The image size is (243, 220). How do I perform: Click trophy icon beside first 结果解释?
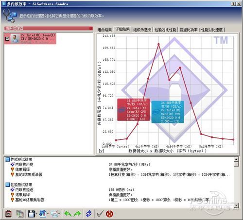coord(12,169)
